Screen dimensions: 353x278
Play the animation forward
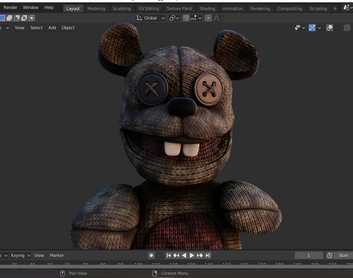coord(192,255)
